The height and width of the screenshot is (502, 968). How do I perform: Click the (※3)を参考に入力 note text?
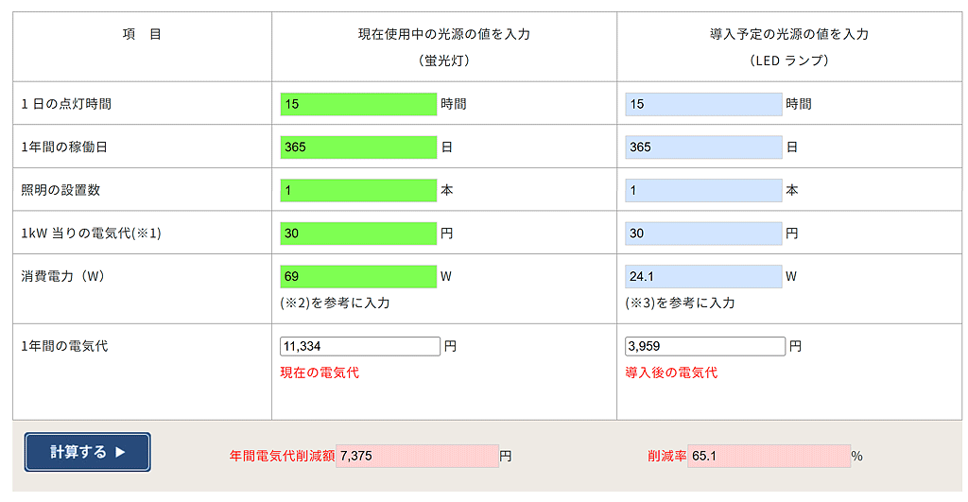coord(680,303)
